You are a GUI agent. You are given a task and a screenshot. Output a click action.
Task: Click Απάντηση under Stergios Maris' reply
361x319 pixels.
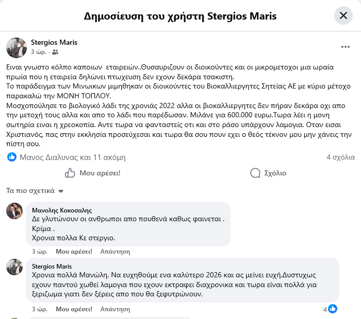[x=115, y=309]
